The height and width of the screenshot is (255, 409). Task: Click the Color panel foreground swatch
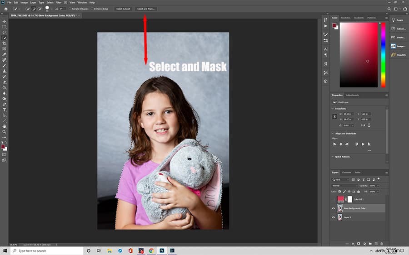click(x=334, y=25)
